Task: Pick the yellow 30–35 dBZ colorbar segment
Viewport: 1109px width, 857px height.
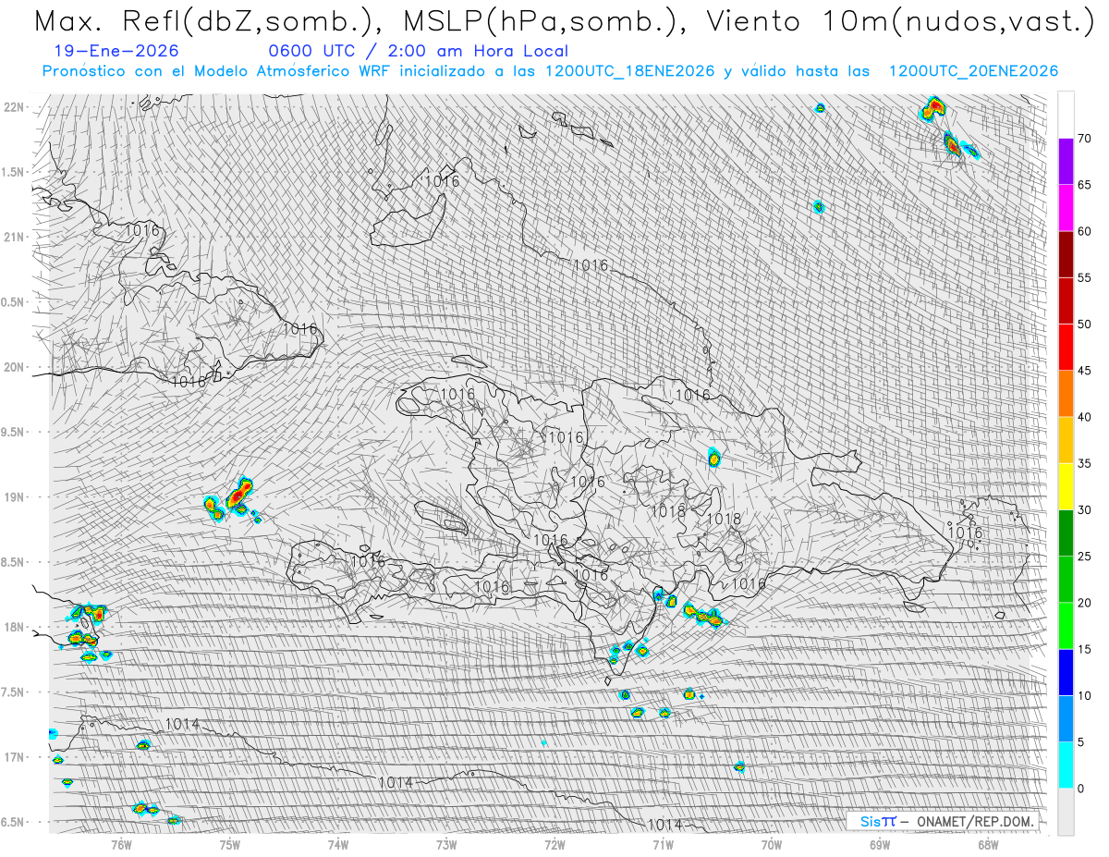Action: (1066, 486)
